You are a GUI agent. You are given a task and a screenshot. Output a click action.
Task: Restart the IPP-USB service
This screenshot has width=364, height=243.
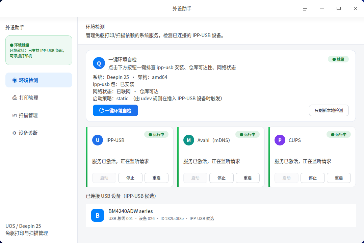pyautogui.click(x=156, y=178)
